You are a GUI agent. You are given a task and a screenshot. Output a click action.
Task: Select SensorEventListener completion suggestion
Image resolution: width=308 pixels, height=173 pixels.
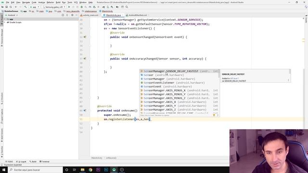[179, 83]
